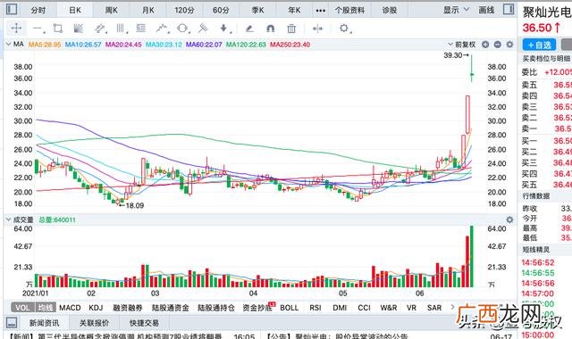Select the BOLL indicator

tap(290, 308)
